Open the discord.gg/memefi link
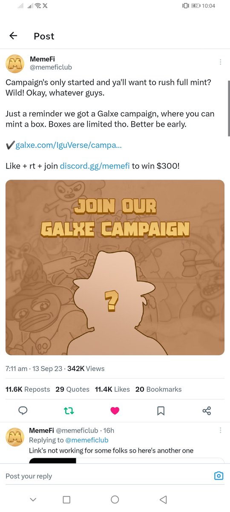230x512 pixels. pos(95,166)
